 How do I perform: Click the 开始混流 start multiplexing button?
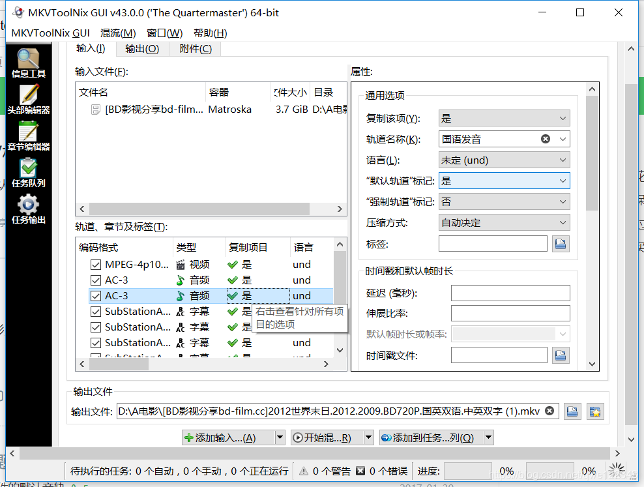pos(327,437)
